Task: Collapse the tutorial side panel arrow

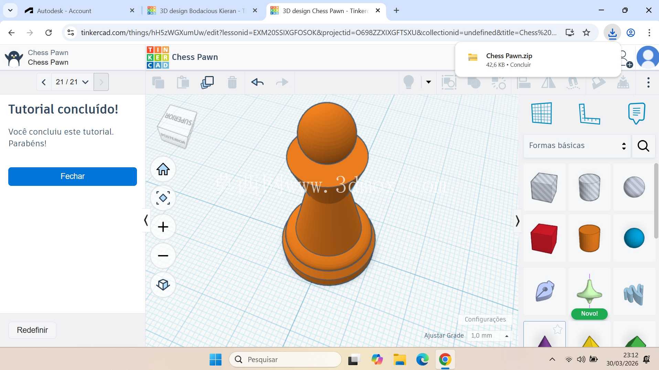Action: [x=146, y=220]
